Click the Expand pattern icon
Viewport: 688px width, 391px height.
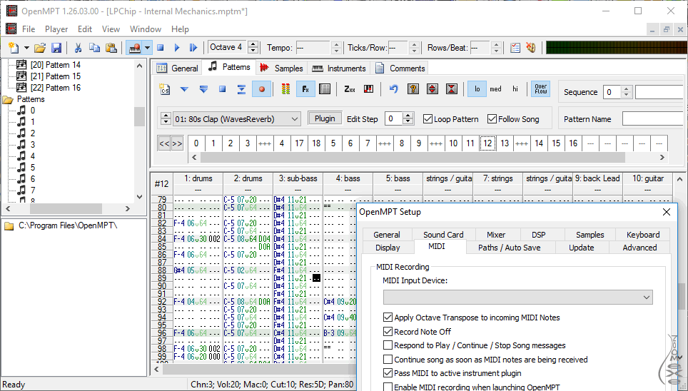(x=432, y=89)
